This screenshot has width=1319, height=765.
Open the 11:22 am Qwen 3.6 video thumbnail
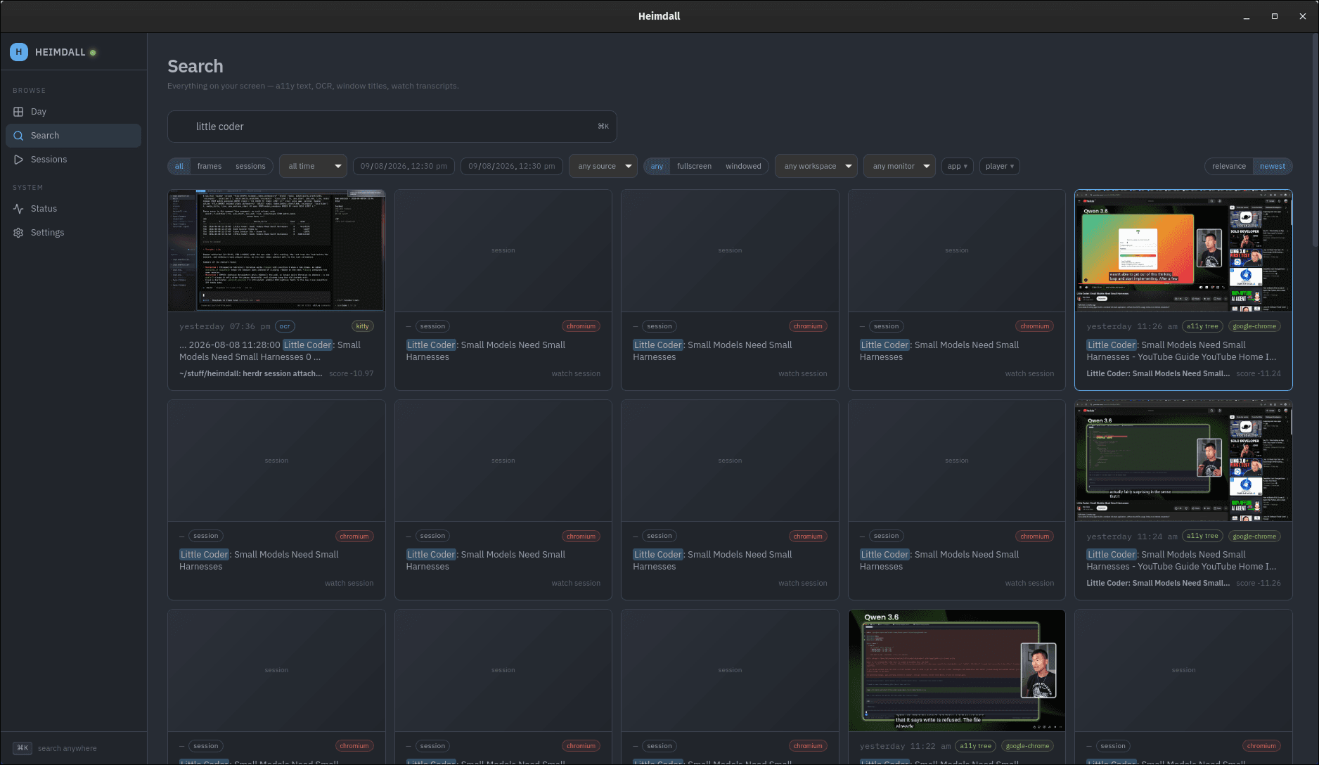pos(957,671)
